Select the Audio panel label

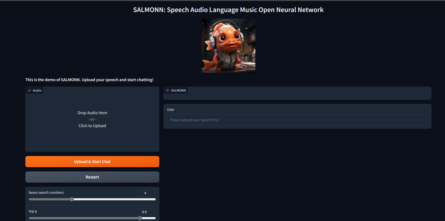coord(35,90)
